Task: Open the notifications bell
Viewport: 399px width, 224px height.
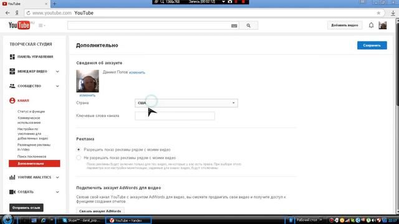Action: tap(372, 25)
